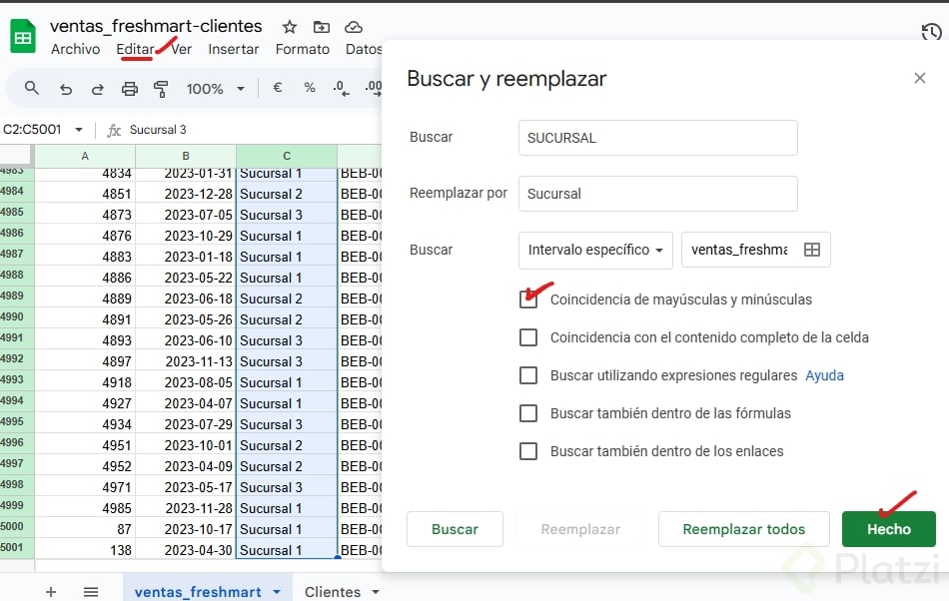This screenshot has height=601, width=949.
Task: Open the all sheets list icon
Action: 91,591
